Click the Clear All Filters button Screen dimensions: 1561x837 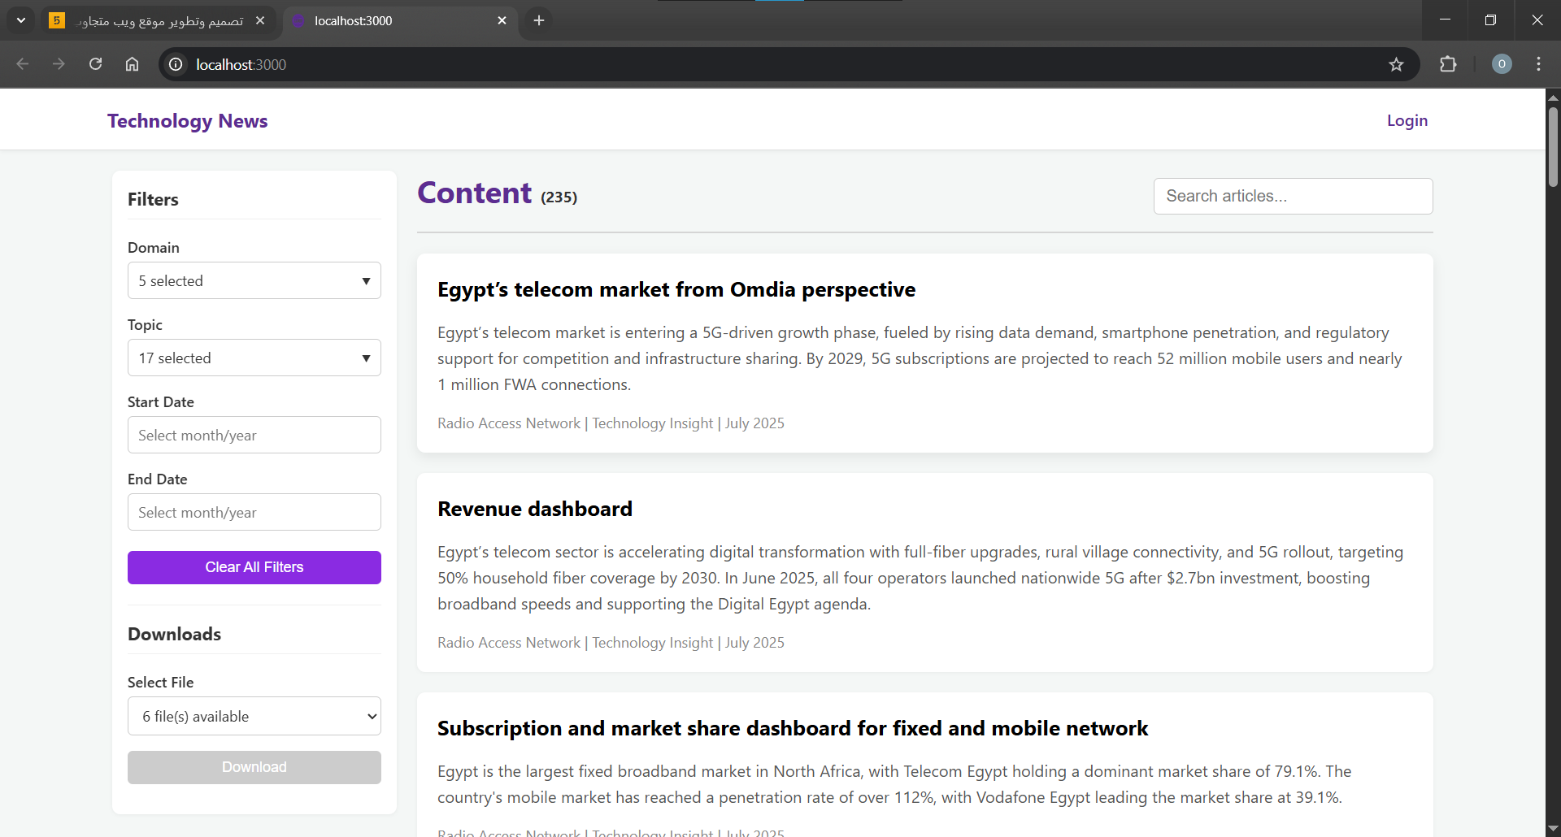tap(254, 567)
